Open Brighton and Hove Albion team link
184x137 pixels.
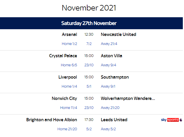(51, 120)
